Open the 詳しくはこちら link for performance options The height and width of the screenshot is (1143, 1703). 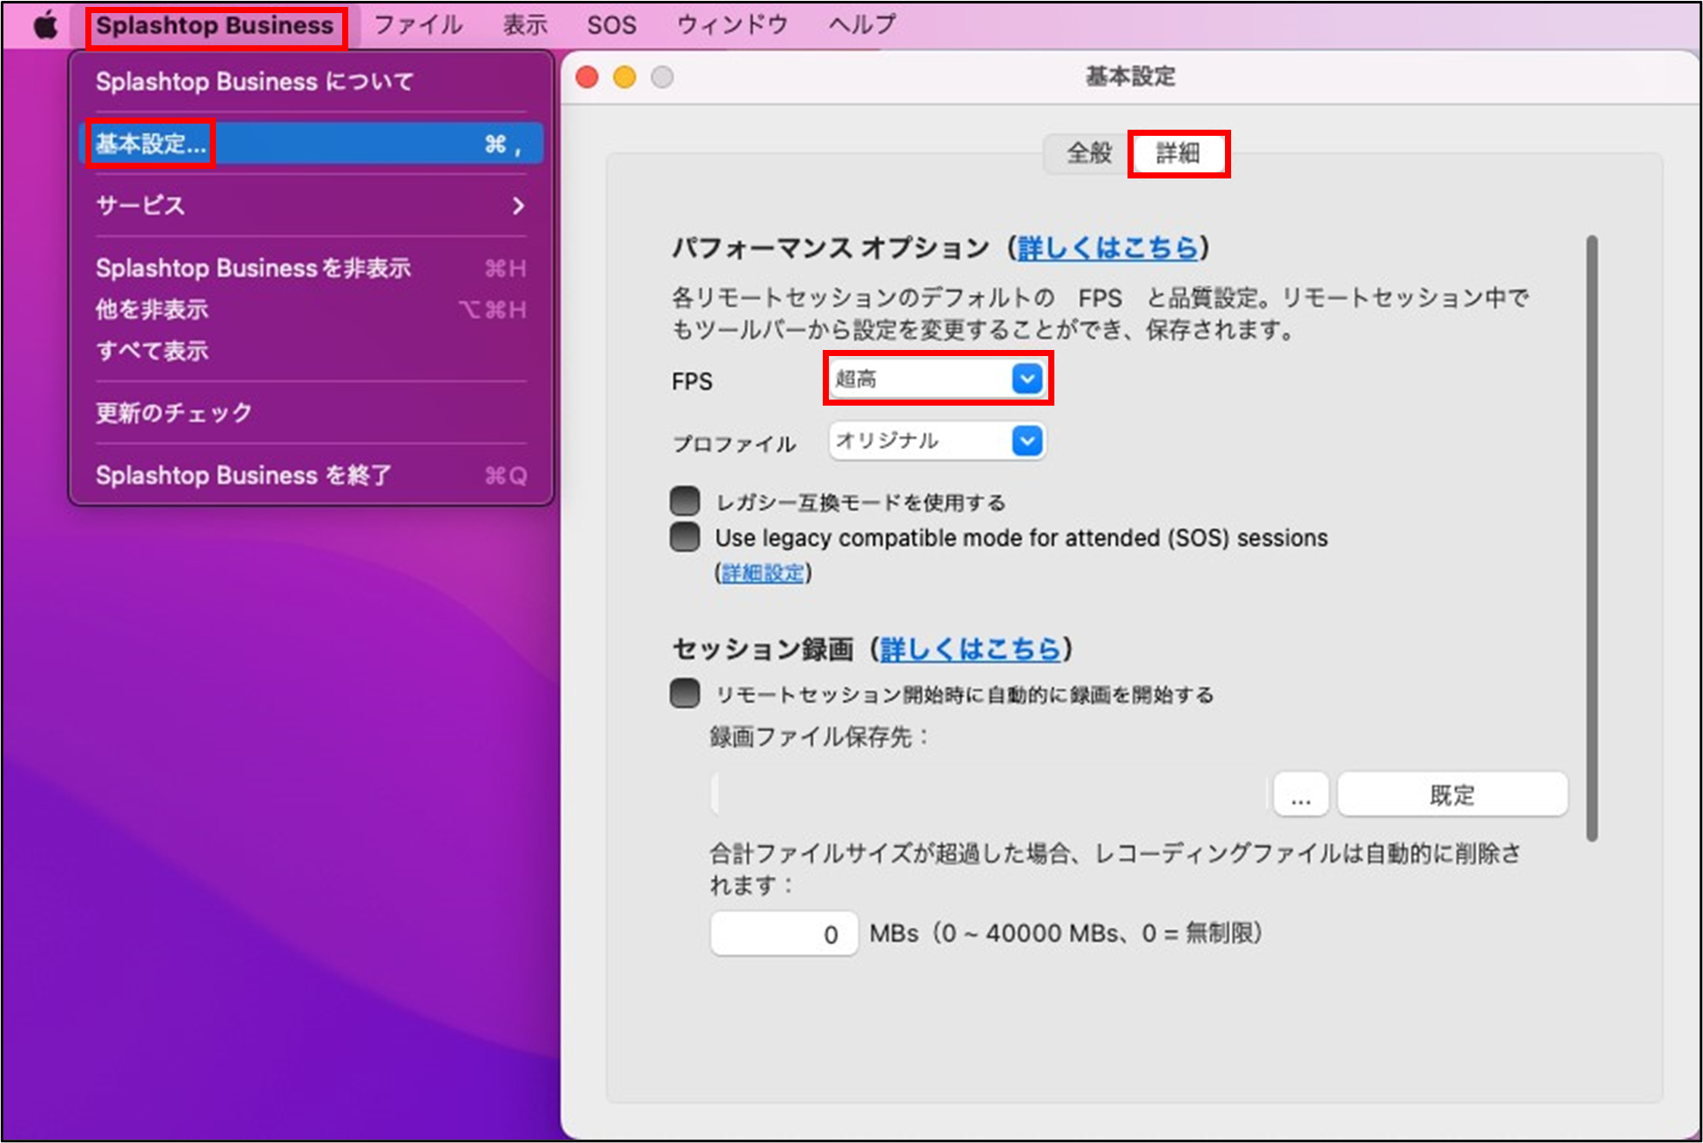[x=1109, y=247]
